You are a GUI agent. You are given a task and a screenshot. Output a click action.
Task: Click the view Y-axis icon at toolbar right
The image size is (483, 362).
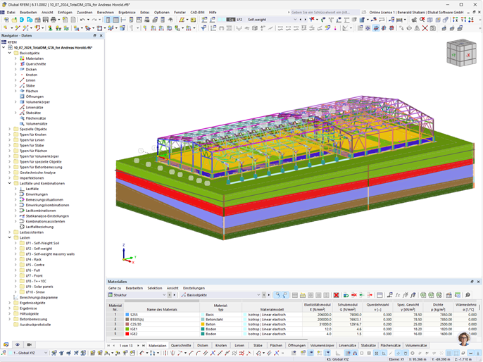coord(463,20)
